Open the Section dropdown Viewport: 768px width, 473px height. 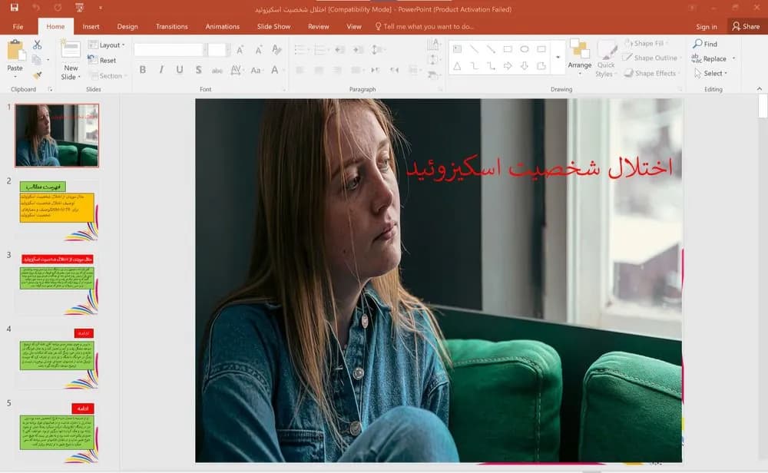pyautogui.click(x=108, y=76)
